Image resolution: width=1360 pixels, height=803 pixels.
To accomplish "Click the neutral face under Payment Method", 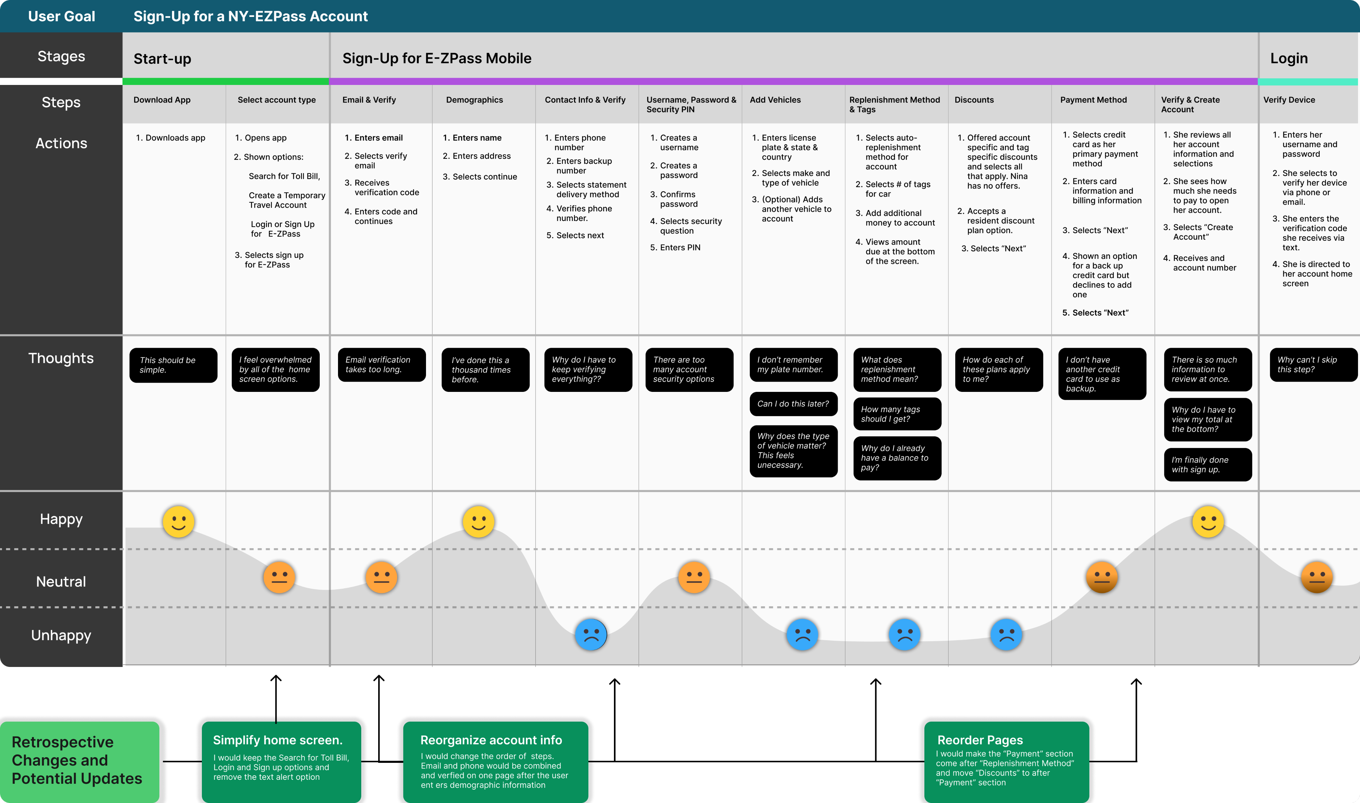I will pos(1102,577).
